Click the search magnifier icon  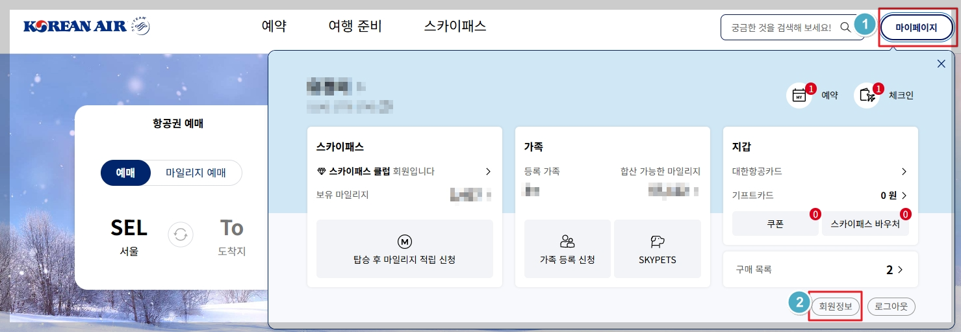coord(845,27)
